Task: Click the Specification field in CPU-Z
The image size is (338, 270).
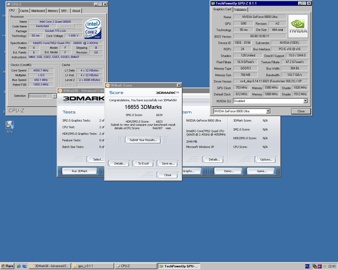Action: [65, 43]
